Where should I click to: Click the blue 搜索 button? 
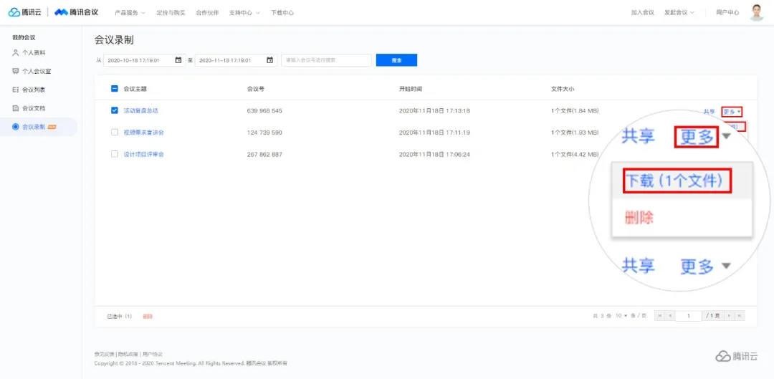tap(396, 60)
